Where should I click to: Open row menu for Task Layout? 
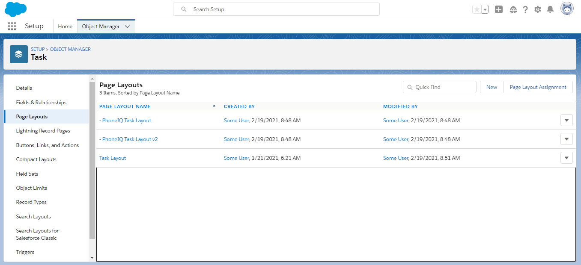pos(566,158)
